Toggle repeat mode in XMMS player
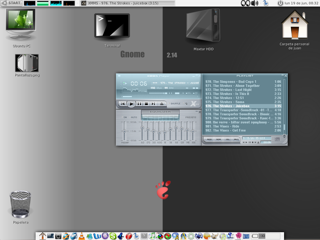The image size is (320, 240). coord(185,104)
